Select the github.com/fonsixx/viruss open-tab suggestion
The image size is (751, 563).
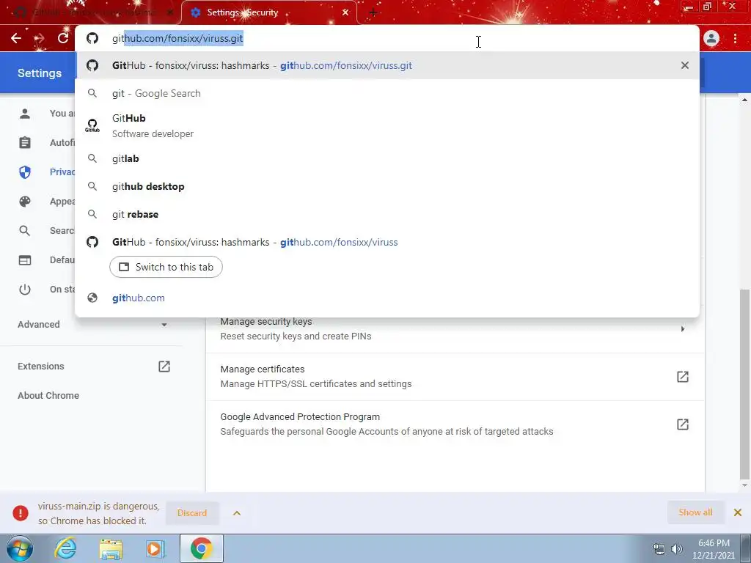387,242
